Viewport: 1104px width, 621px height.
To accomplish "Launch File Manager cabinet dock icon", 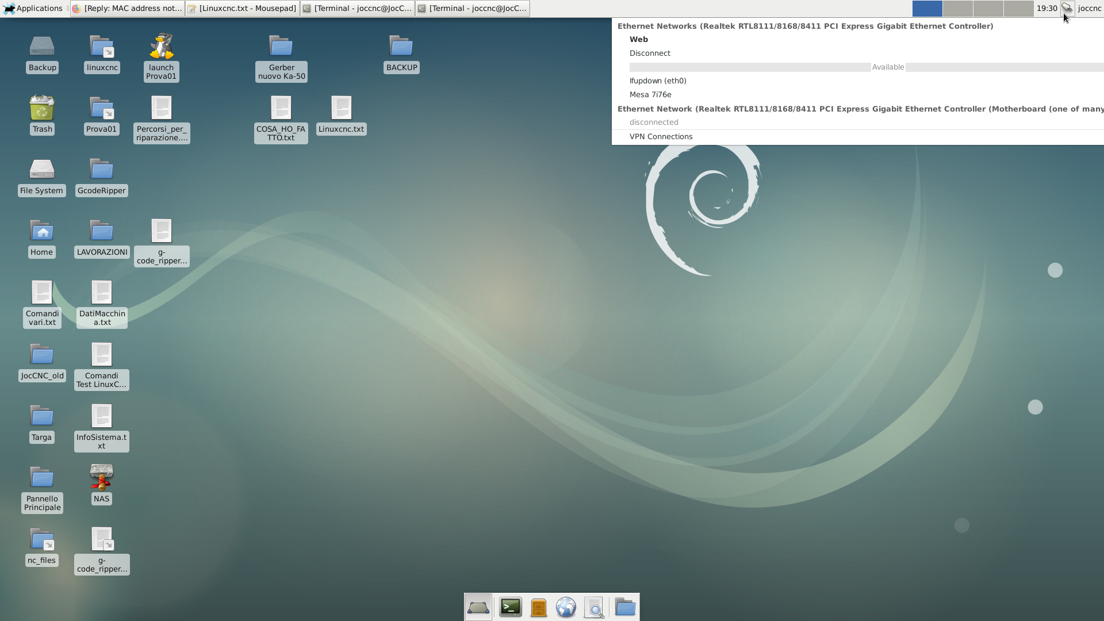I will [539, 607].
